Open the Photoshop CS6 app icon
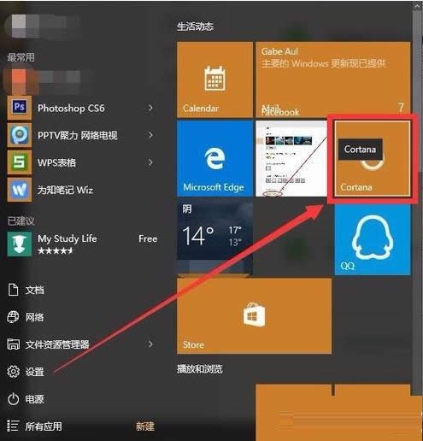 [x=19, y=108]
